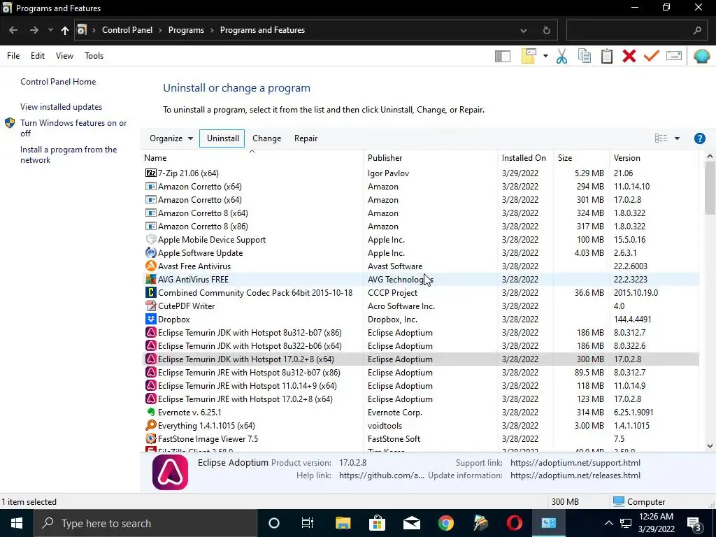Open the Tools menu

(94, 56)
